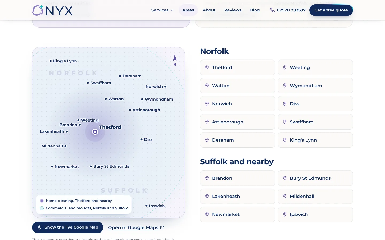Open the Blog page
385x240 pixels.
coord(255,10)
